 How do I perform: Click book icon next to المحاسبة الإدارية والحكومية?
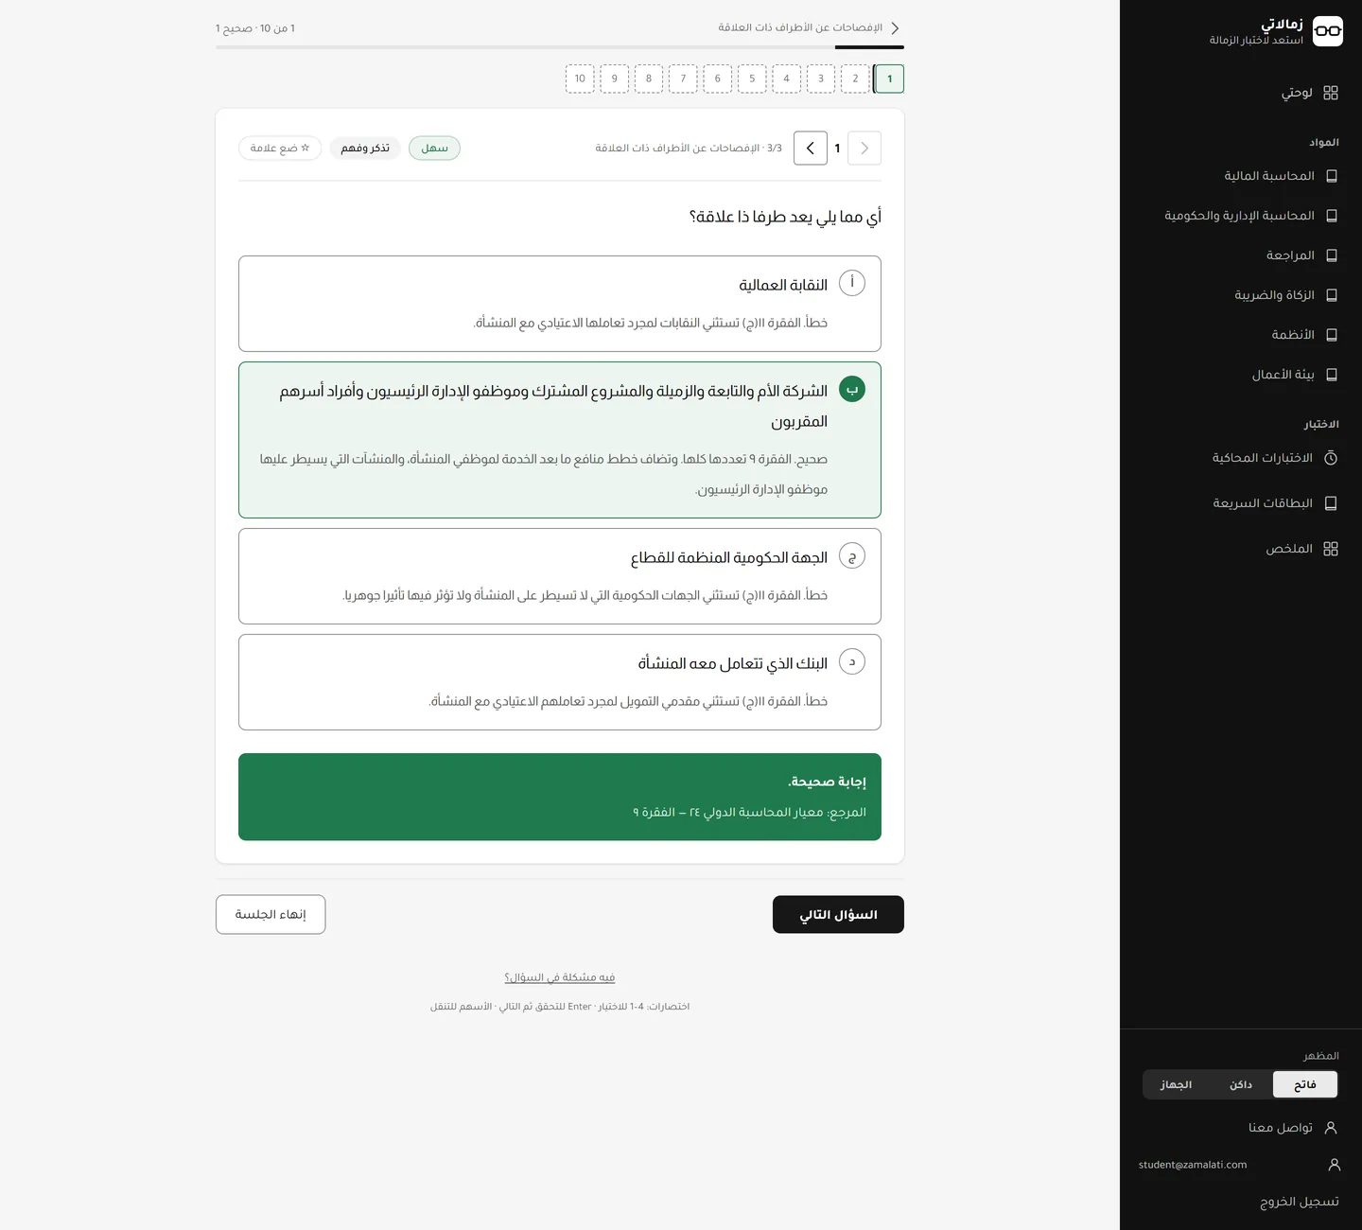1332,216
